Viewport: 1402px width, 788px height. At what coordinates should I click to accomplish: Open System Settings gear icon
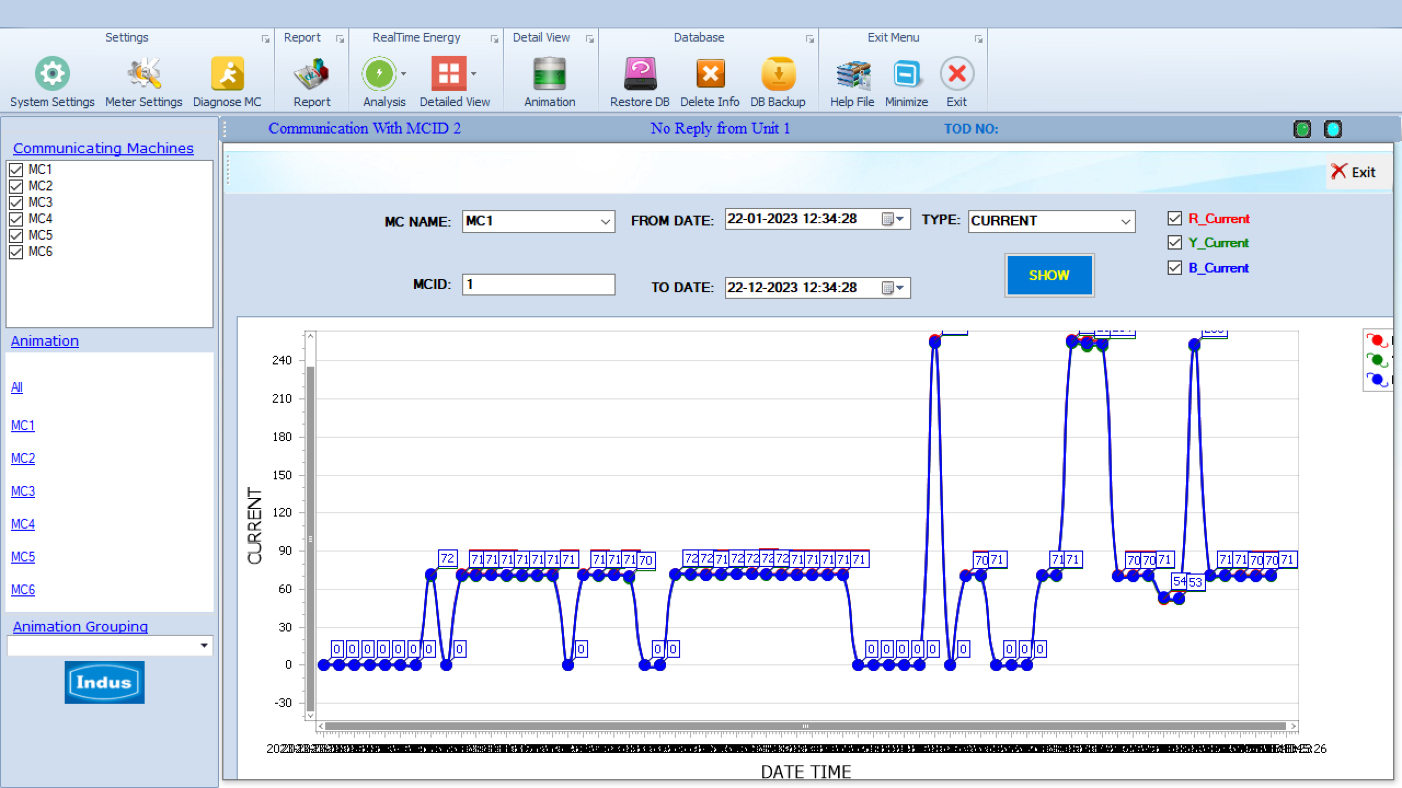pyautogui.click(x=52, y=74)
